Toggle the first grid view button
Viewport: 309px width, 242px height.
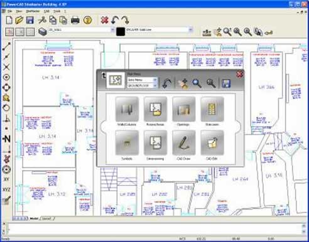pos(9,32)
